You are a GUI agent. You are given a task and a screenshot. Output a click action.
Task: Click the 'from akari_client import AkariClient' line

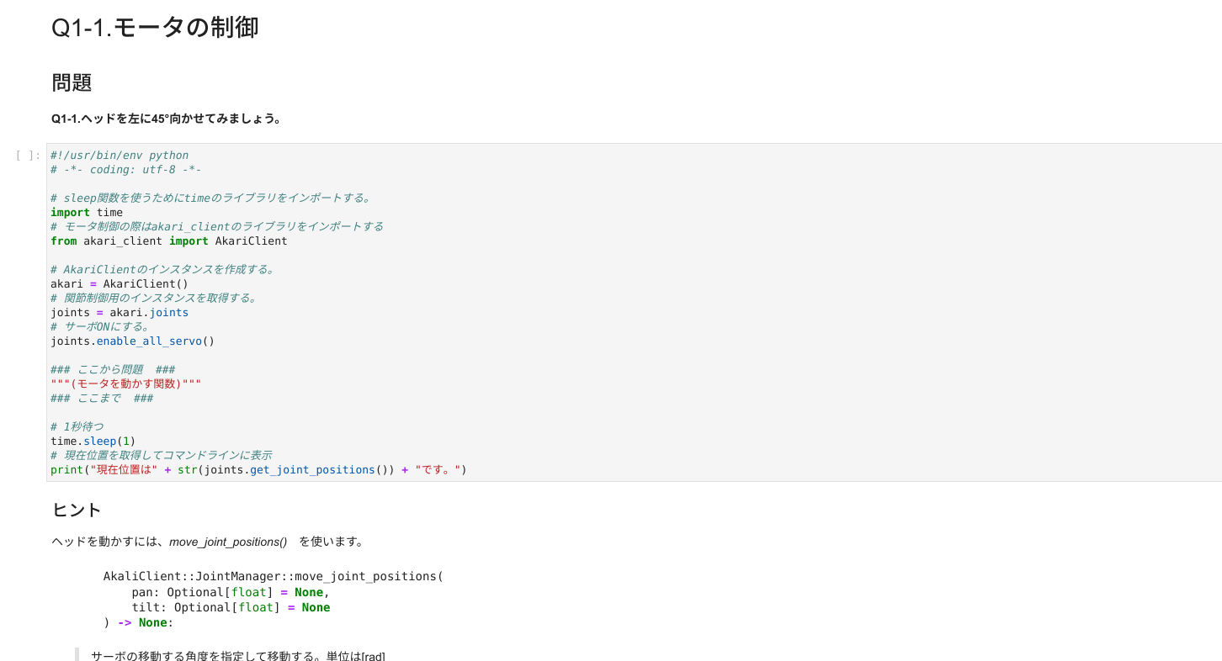click(x=168, y=241)
